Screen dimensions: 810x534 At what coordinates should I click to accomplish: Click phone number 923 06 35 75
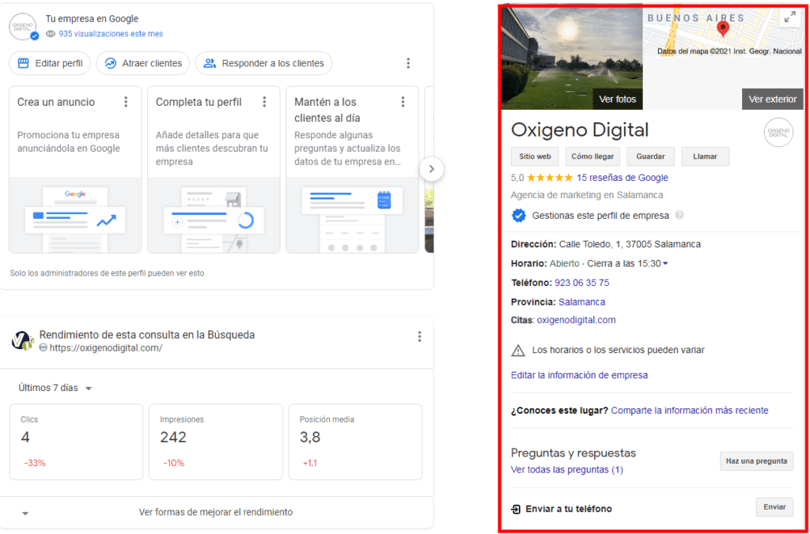pyautogui.click(x=581, y=283)
